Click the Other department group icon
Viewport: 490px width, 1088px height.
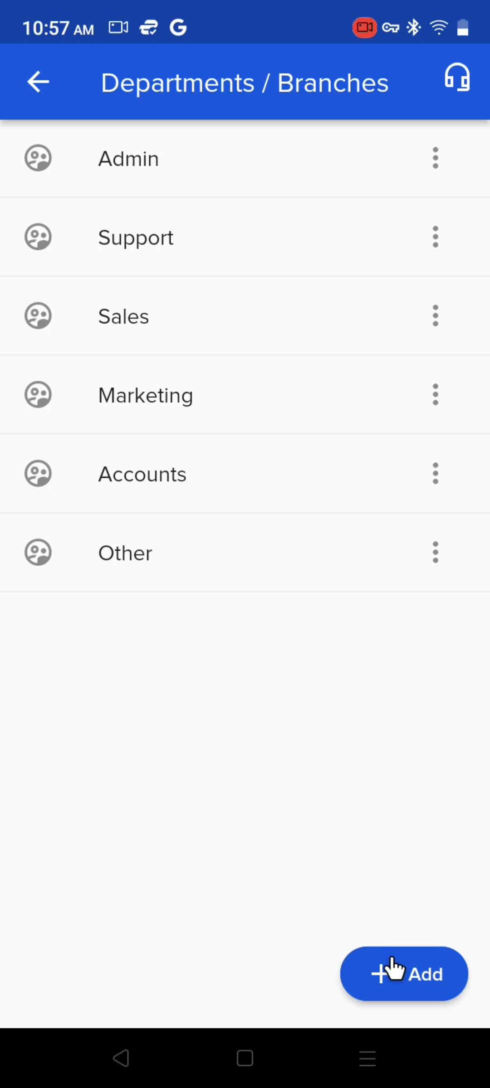38,553
